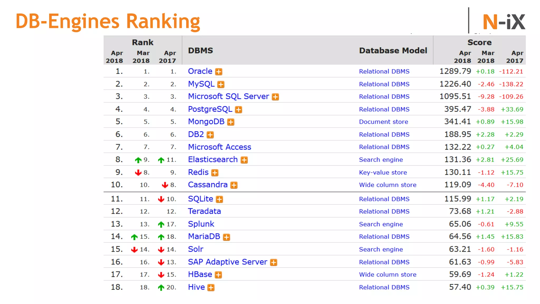540x304 pixels.
Task: Open the SAP Adaptive Server link
Action: [228, 262]
